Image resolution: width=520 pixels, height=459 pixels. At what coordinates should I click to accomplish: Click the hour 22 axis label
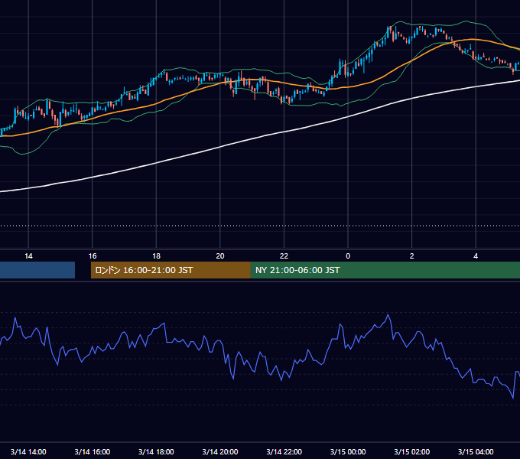(284, 256)
